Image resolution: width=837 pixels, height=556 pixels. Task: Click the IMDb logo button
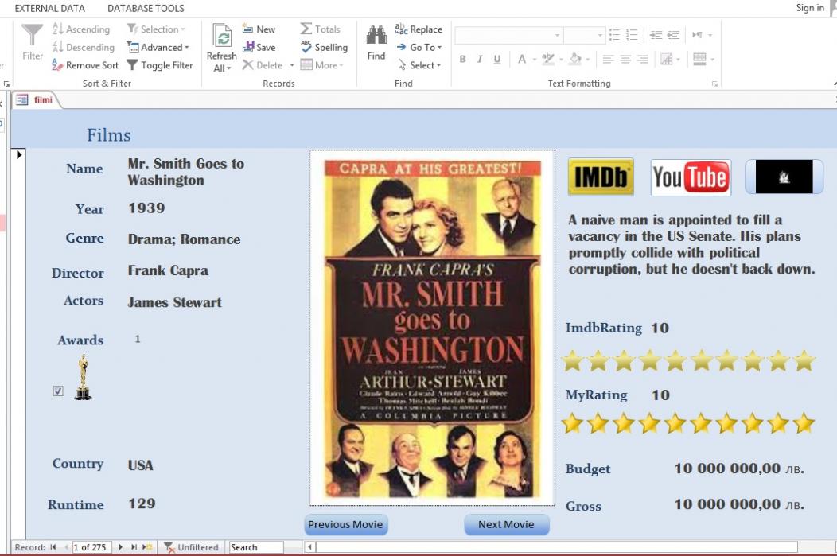[x=601, y=177]
